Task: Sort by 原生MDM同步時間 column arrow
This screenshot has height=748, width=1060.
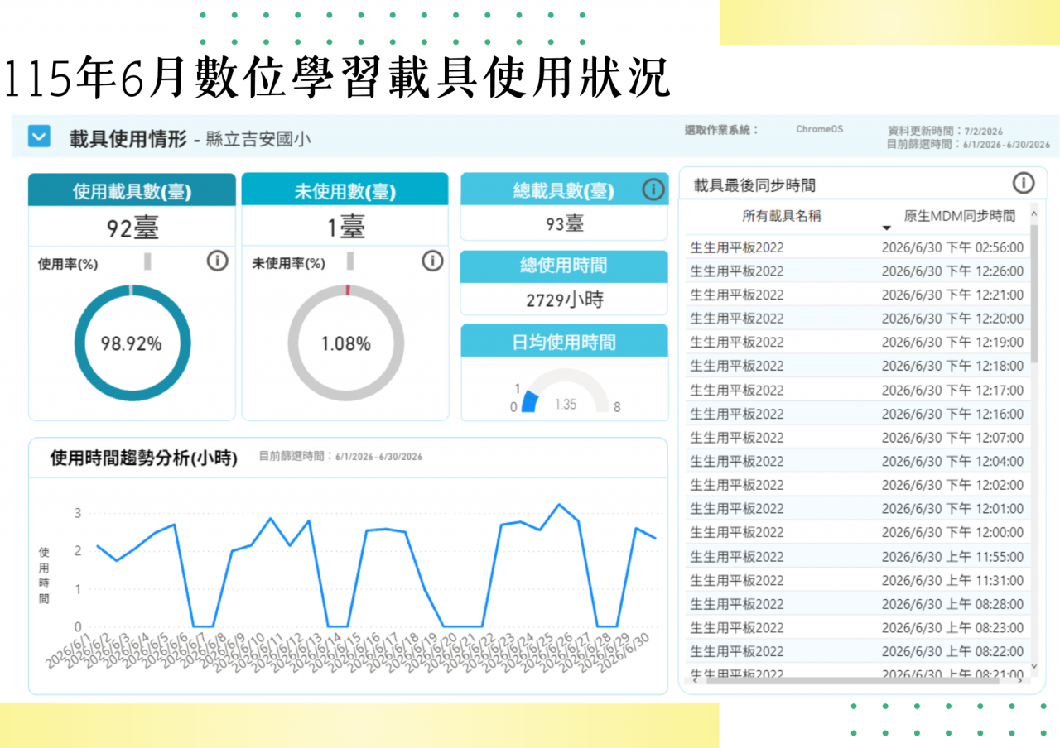Action: point(886,228)
